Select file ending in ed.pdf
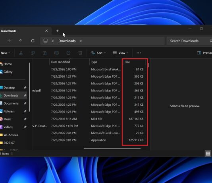Viewport: 212px width, 183px height. tap(90, 90)
